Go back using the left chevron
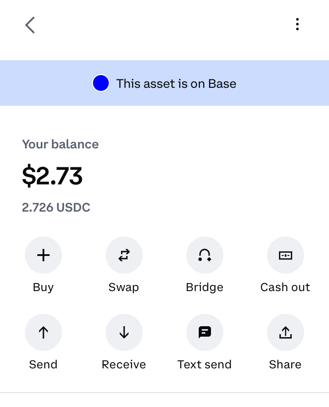 coord(30,25)
